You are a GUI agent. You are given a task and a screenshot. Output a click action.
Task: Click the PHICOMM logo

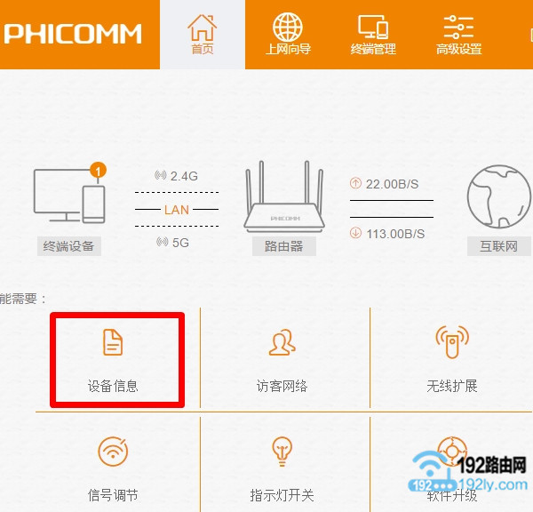tap(73, 34)
